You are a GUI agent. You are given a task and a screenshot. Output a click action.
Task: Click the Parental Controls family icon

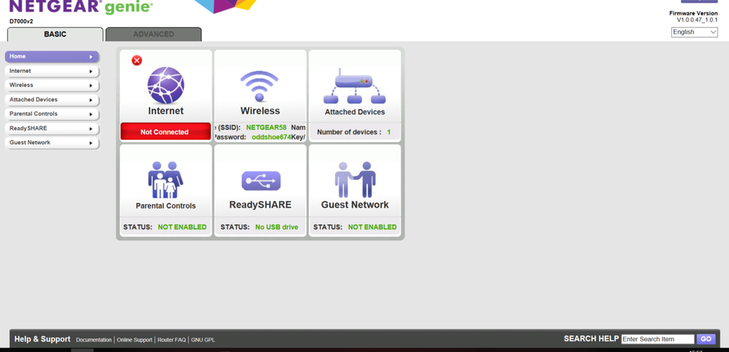click(166, 180)
